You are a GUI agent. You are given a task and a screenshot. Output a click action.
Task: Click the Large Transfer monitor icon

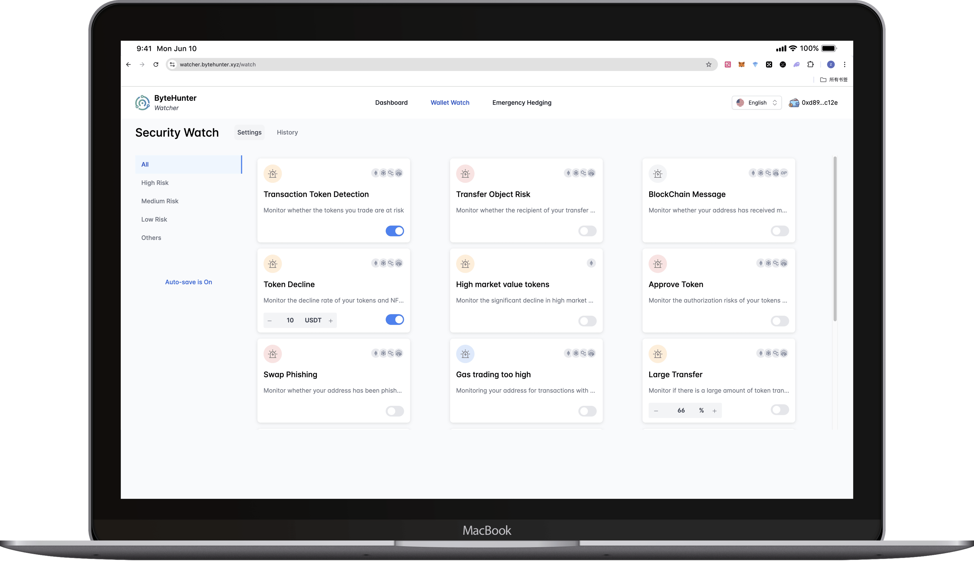[657, 353]
